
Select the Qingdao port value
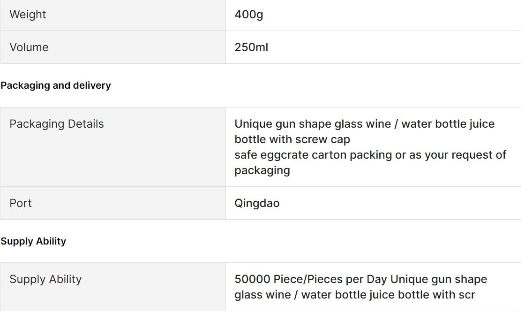pyautogui.click(x=257, y=203)
